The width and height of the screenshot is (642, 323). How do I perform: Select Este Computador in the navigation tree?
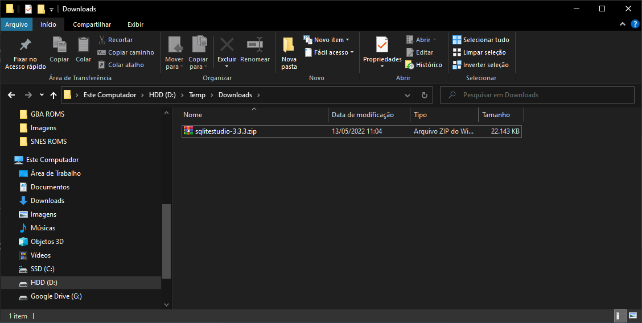tap(52, 160)
